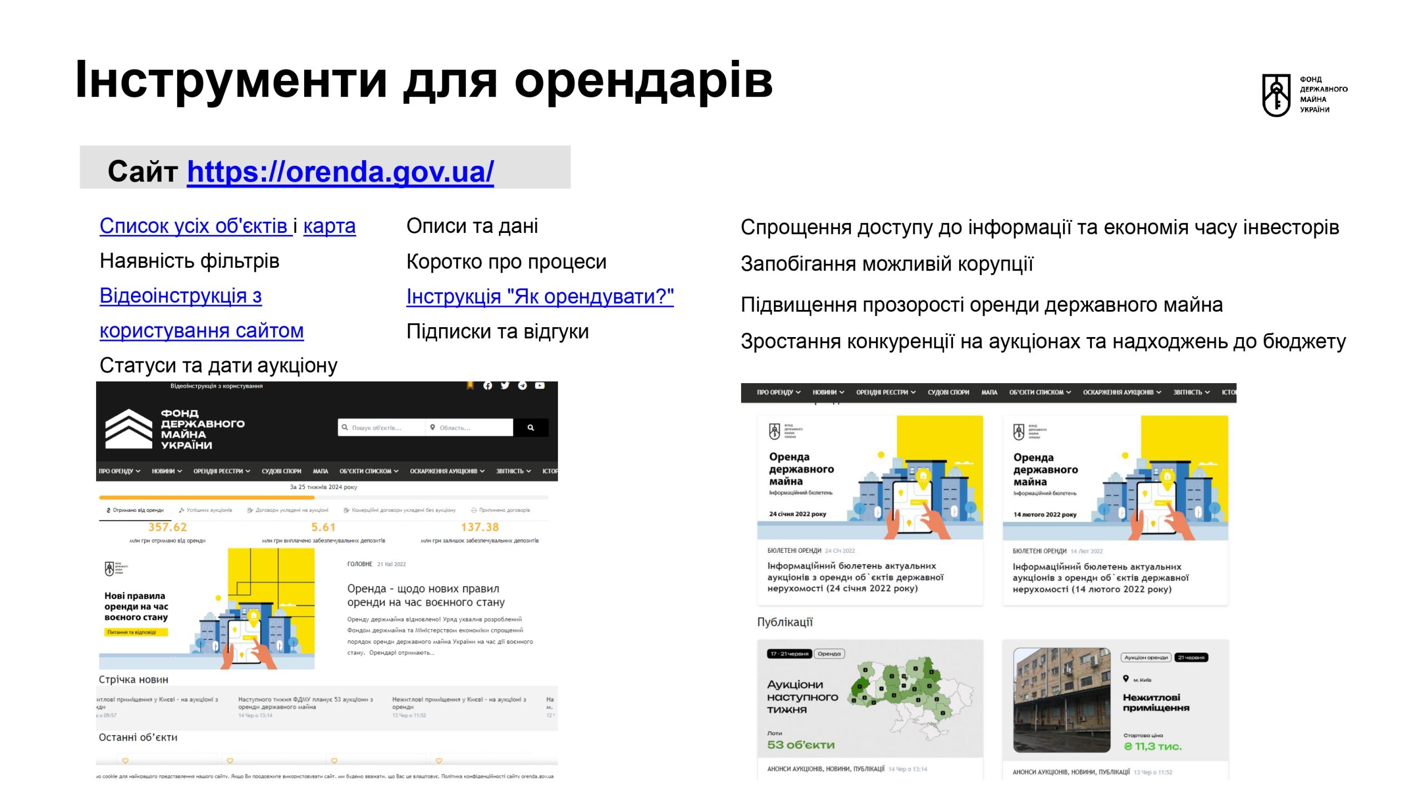Expand ПРО ОРЕНДУ menu in left screenshot
The height and width of the screenshot is (799, 1421).
(x=119, y=471)
